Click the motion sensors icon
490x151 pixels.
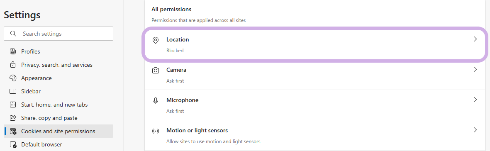[155, 131]
